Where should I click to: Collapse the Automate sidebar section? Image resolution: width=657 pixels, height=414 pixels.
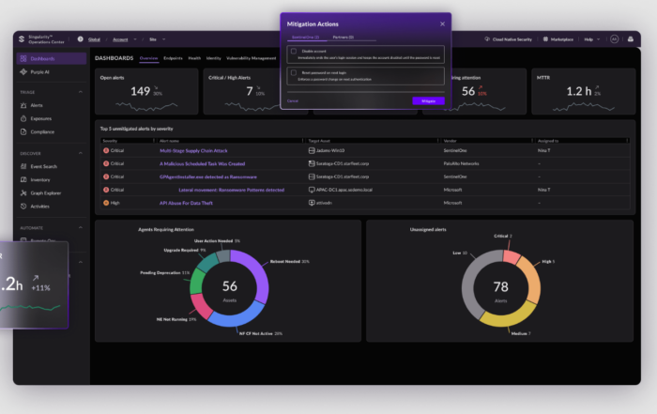tap(81, 228)
